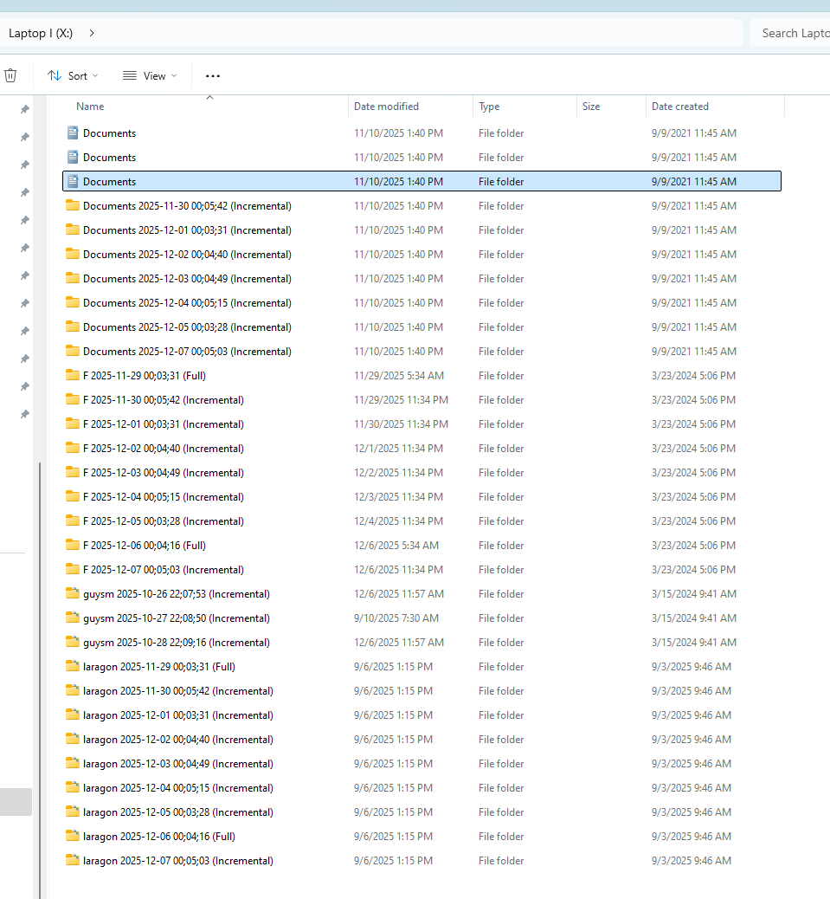The image size is (830, 899).
Task: Click folder icon of laragon 2025-12-06 (Full)
Action: pos(73,837)
